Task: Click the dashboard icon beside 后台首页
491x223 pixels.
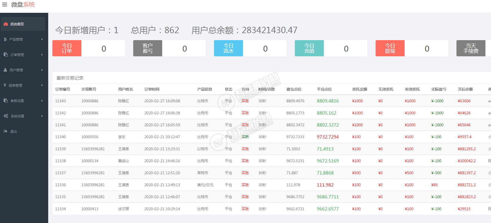Action: coord(6,24)
